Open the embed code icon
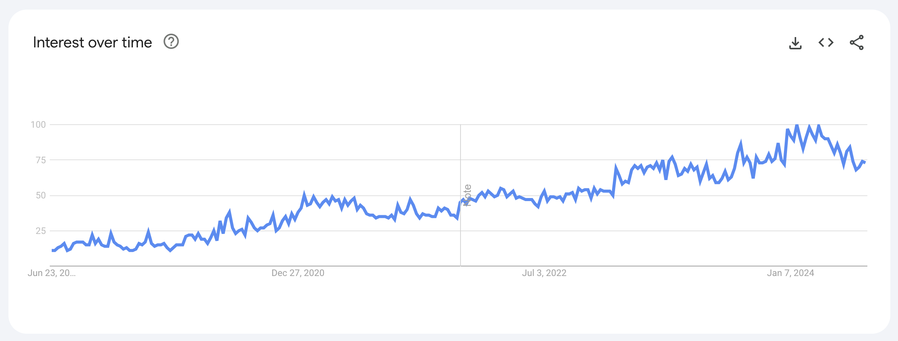The image size is (898, 341). pyautogui.click(x=826, y=42)
